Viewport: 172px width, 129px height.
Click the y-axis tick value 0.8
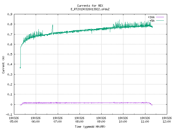click(x=10, y=24)
